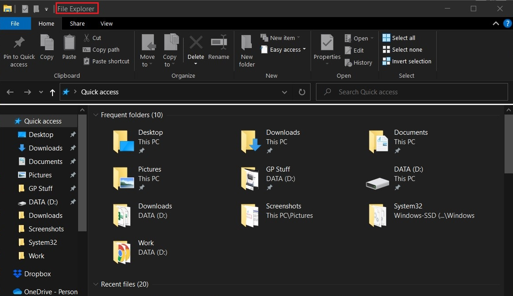Switch to the View ribbon tab
This screenshot has height=296, width=513.
click(106, 23)
